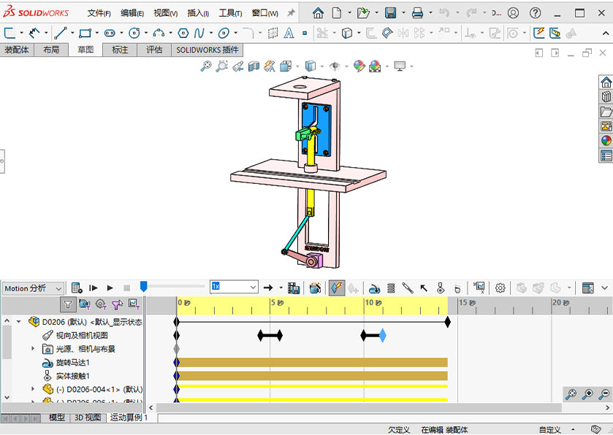Add a Motor to the motion study
Viewport: 613px width, 435px height.
[375, 288]
